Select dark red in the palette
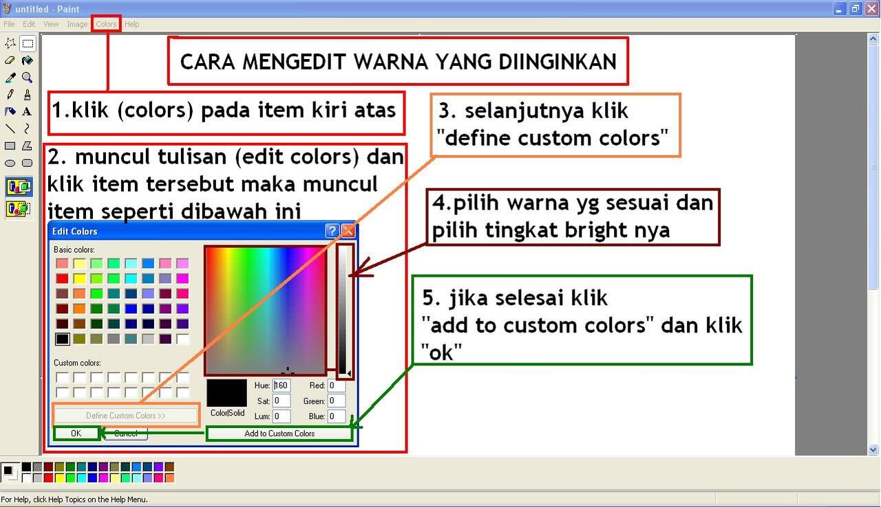This screenshot has width=881, height=507. pos(48,466)
